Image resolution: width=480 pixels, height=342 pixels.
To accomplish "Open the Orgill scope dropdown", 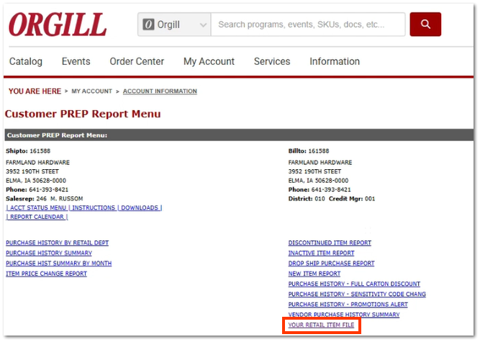I will coord(174,24).
